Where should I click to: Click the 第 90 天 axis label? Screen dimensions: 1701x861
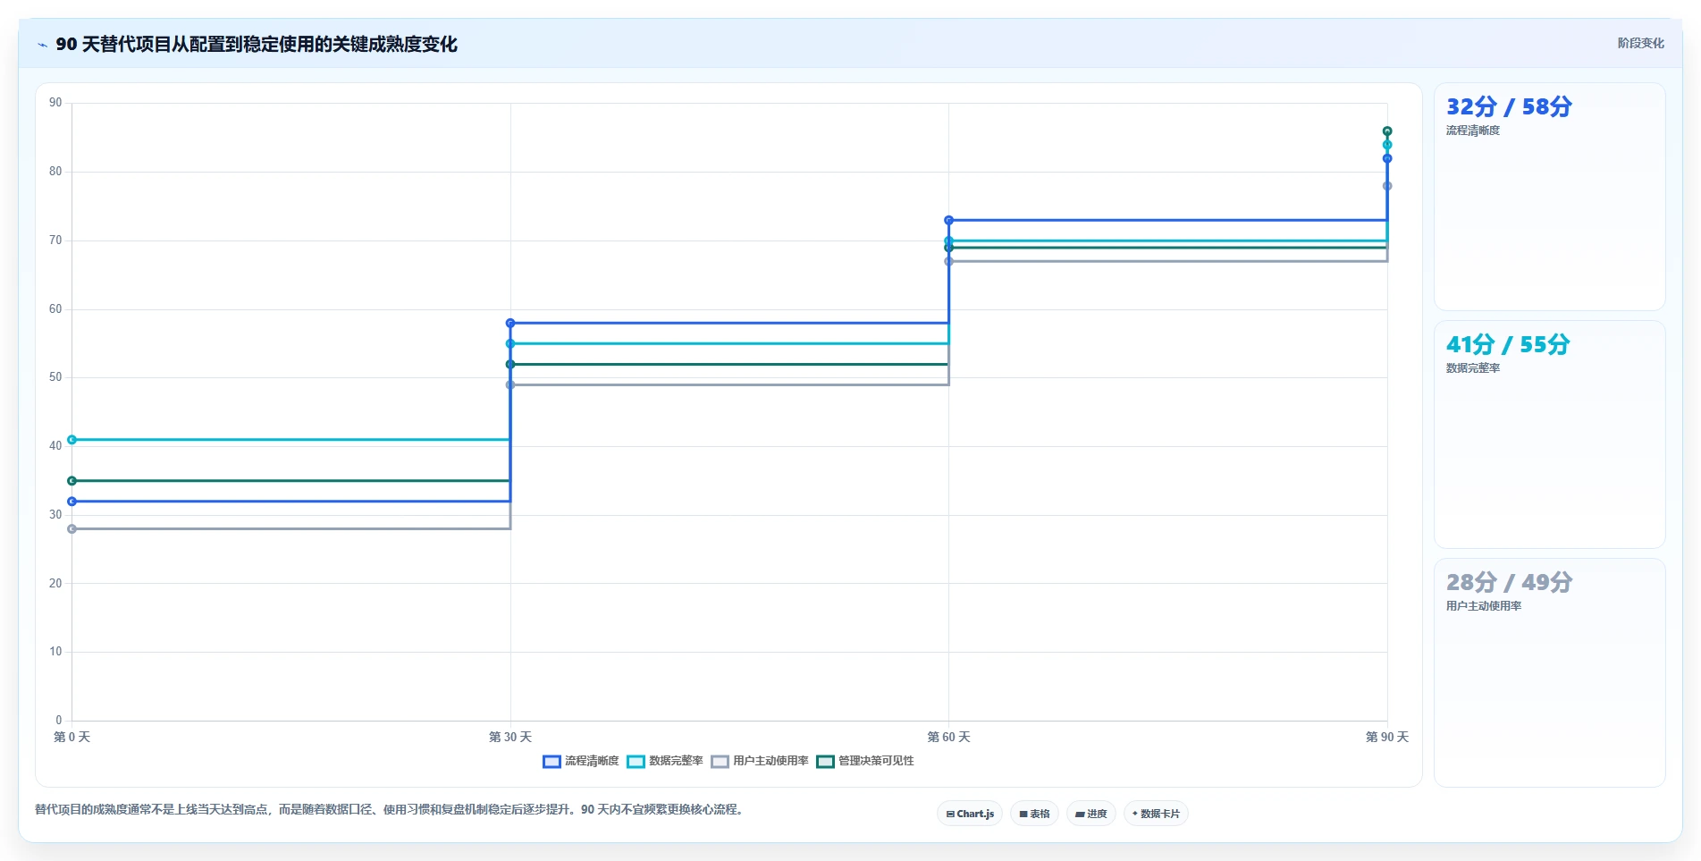[x=1387, y=737]
